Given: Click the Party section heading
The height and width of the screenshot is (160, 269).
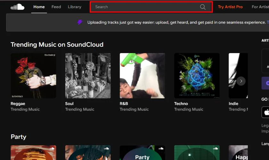Looking at the screenshot, I should [x=18, y=137].
